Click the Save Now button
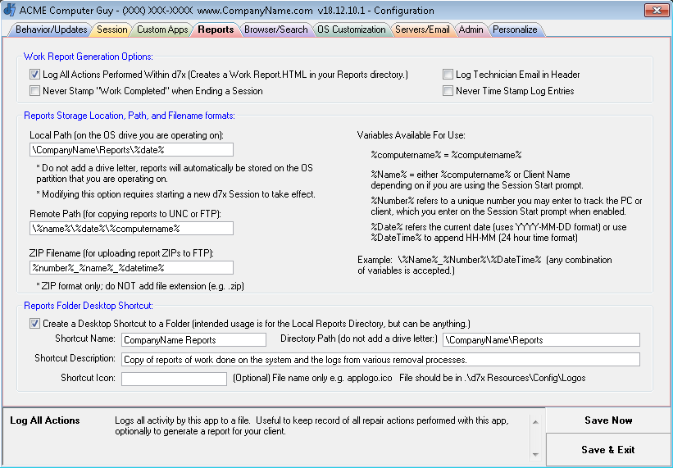The image size is (673, 468). click(608, 420)
